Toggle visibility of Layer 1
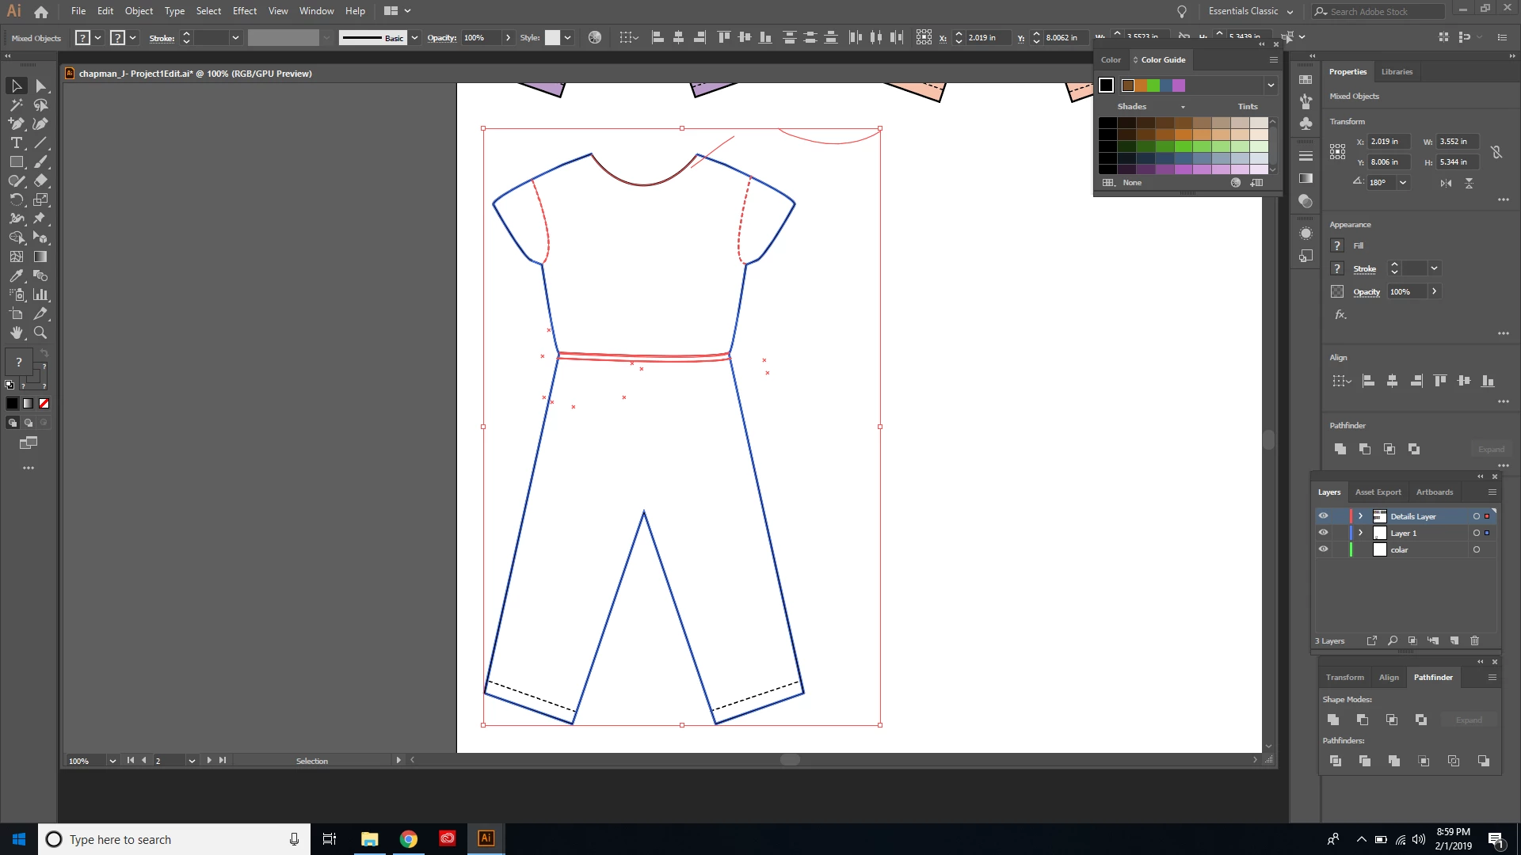The height and width of the screenshot is (855, 1521). point(1323,533)
